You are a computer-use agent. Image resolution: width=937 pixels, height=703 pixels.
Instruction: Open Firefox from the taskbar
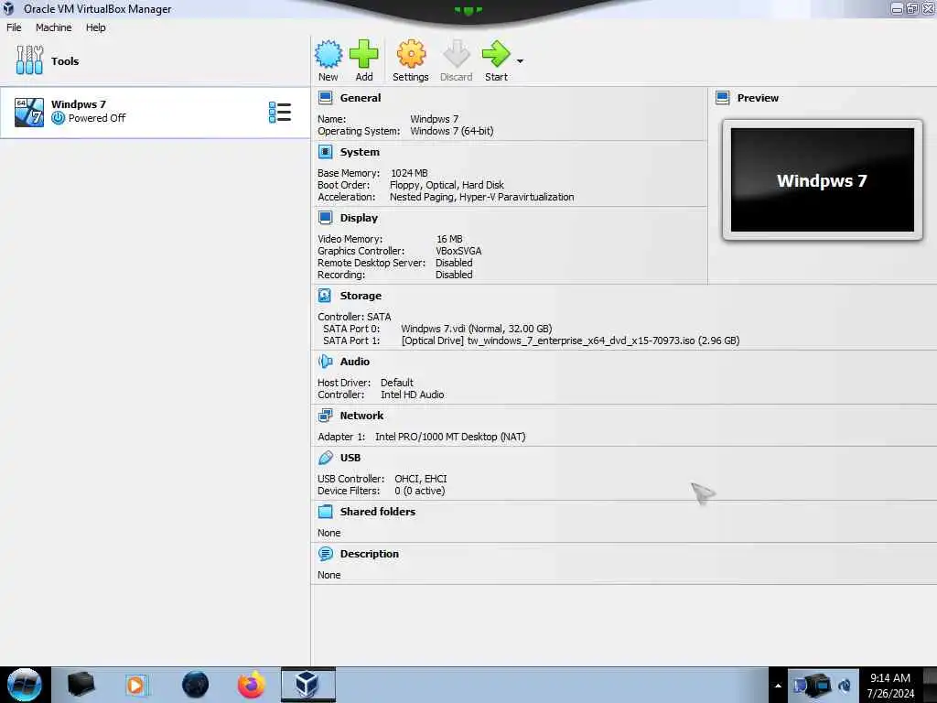[x=251, y=685]
